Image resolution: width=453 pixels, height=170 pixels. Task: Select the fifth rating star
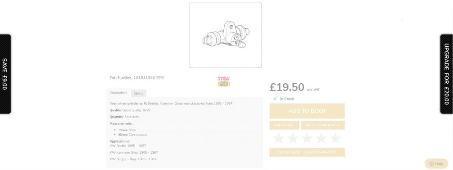point(335,138)
